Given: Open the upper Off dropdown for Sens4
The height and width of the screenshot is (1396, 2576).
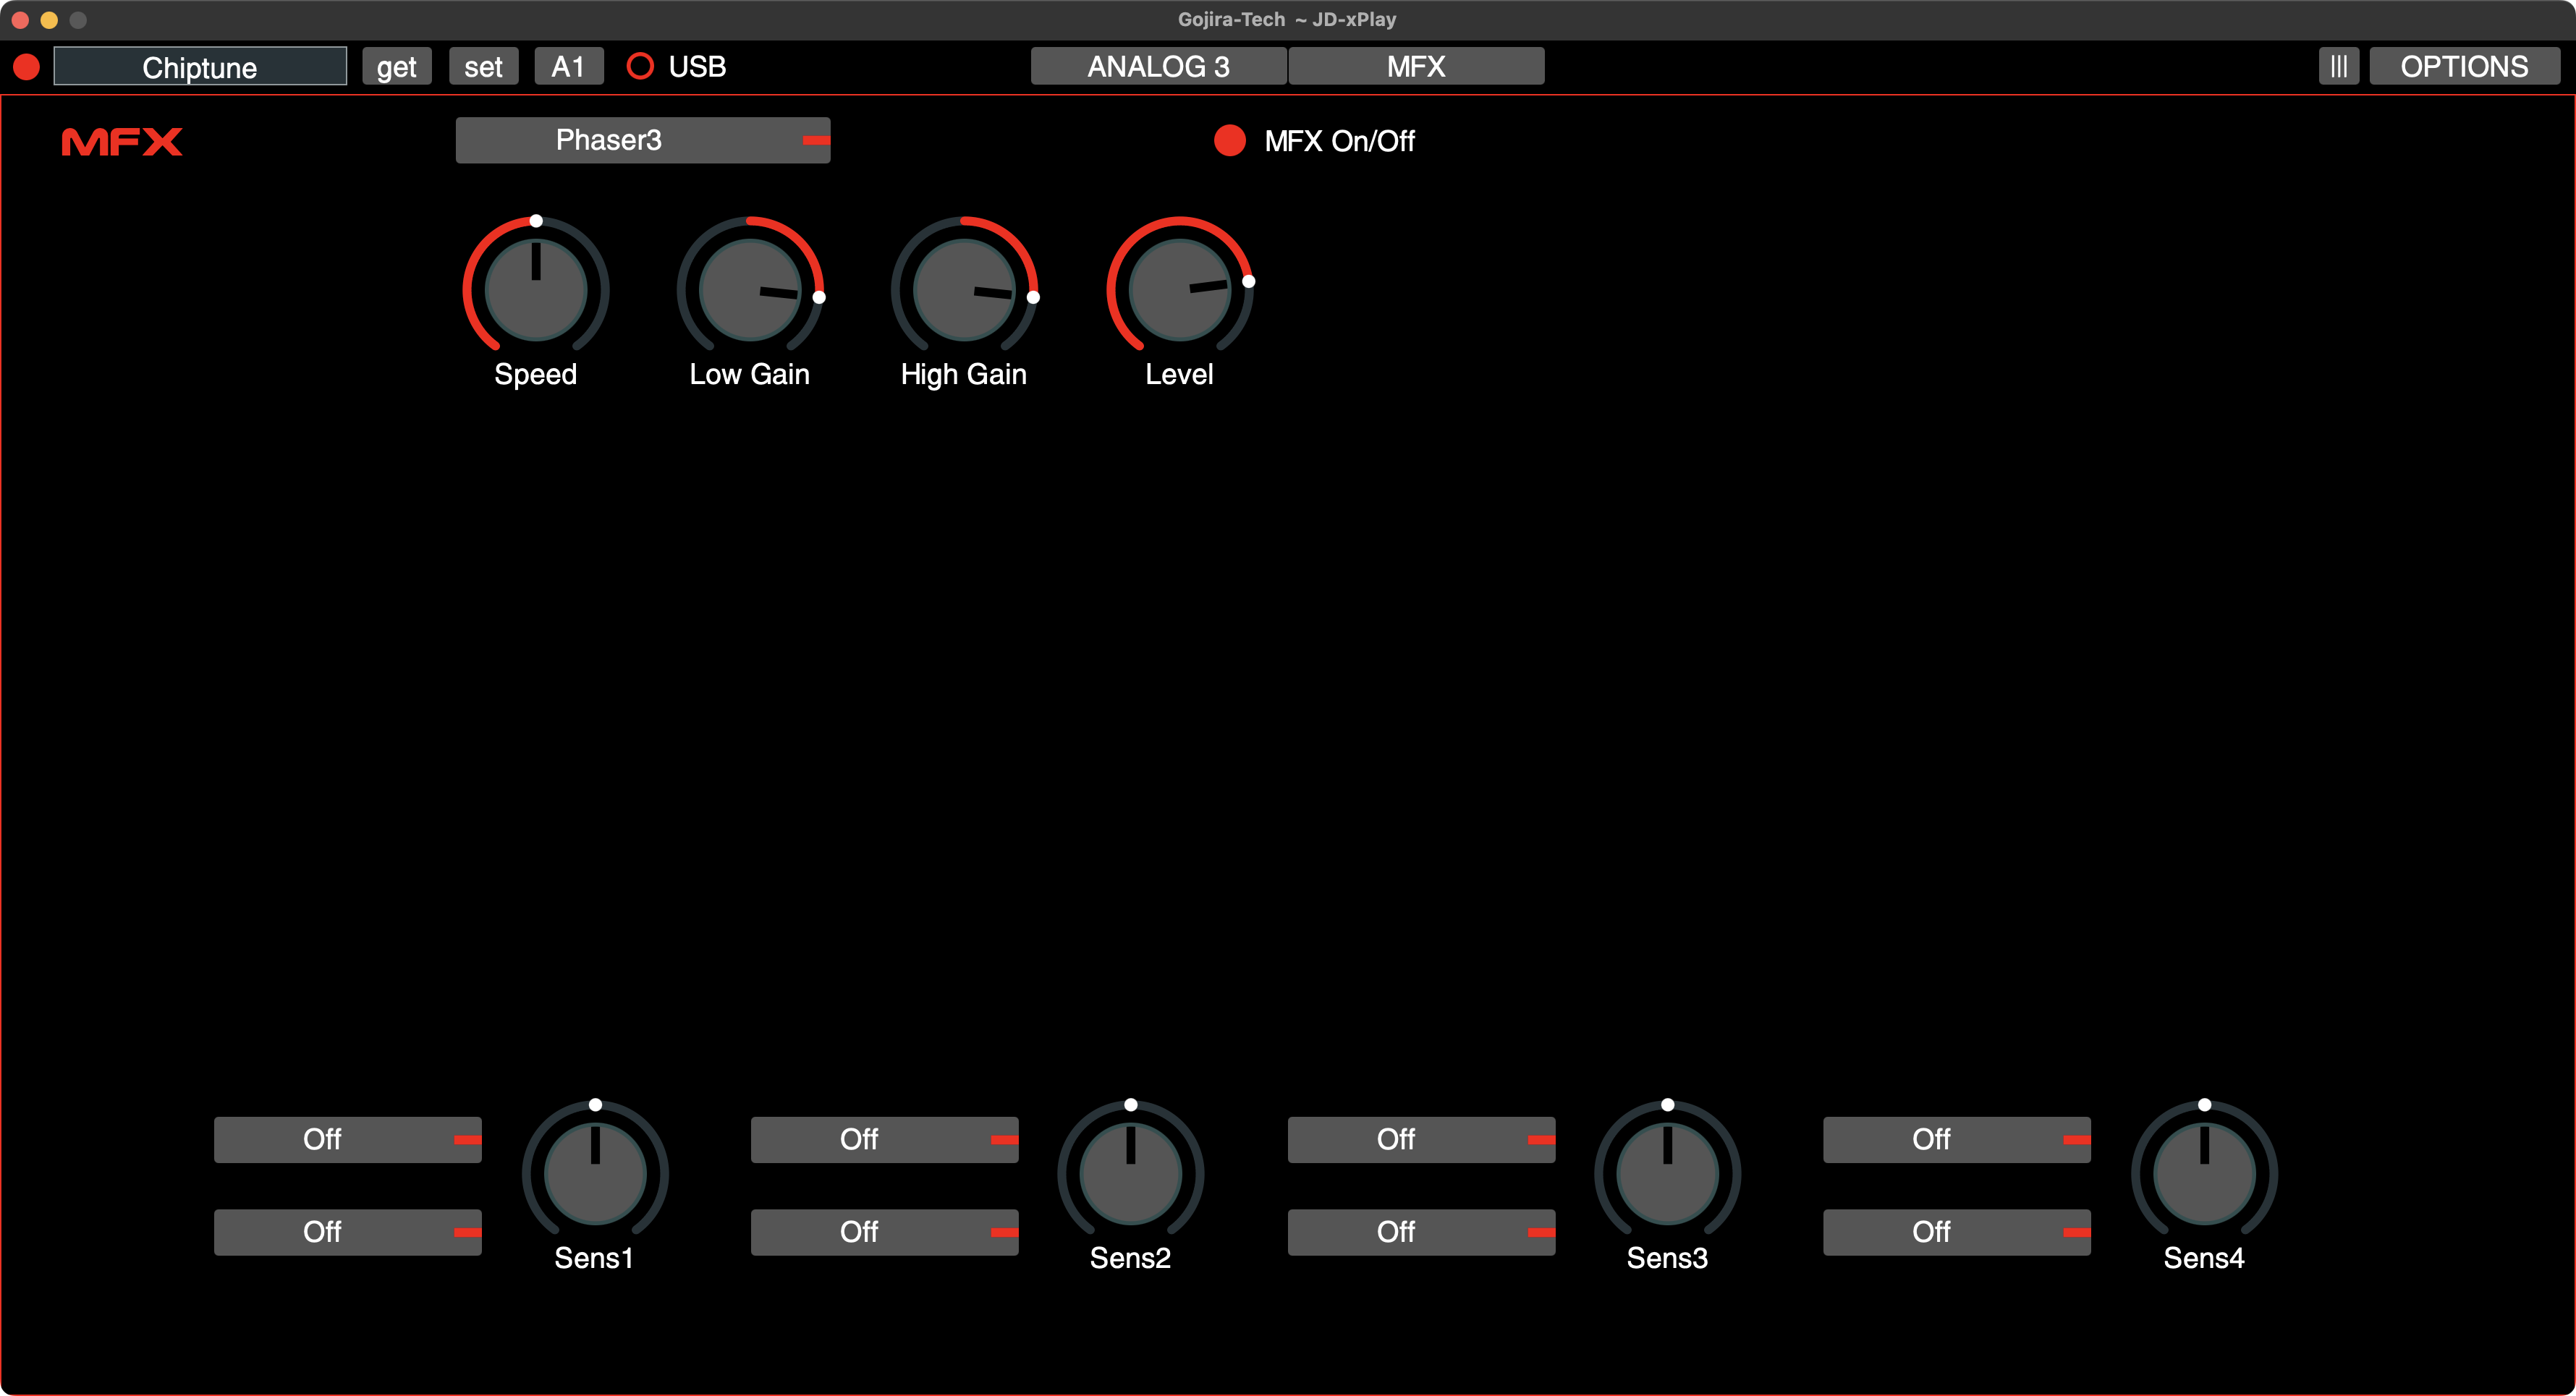Looking at the screenshot, I should tap(1957, 1139).
